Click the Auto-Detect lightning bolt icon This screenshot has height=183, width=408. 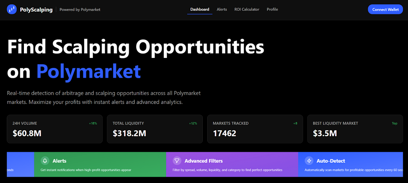[309, 161]
